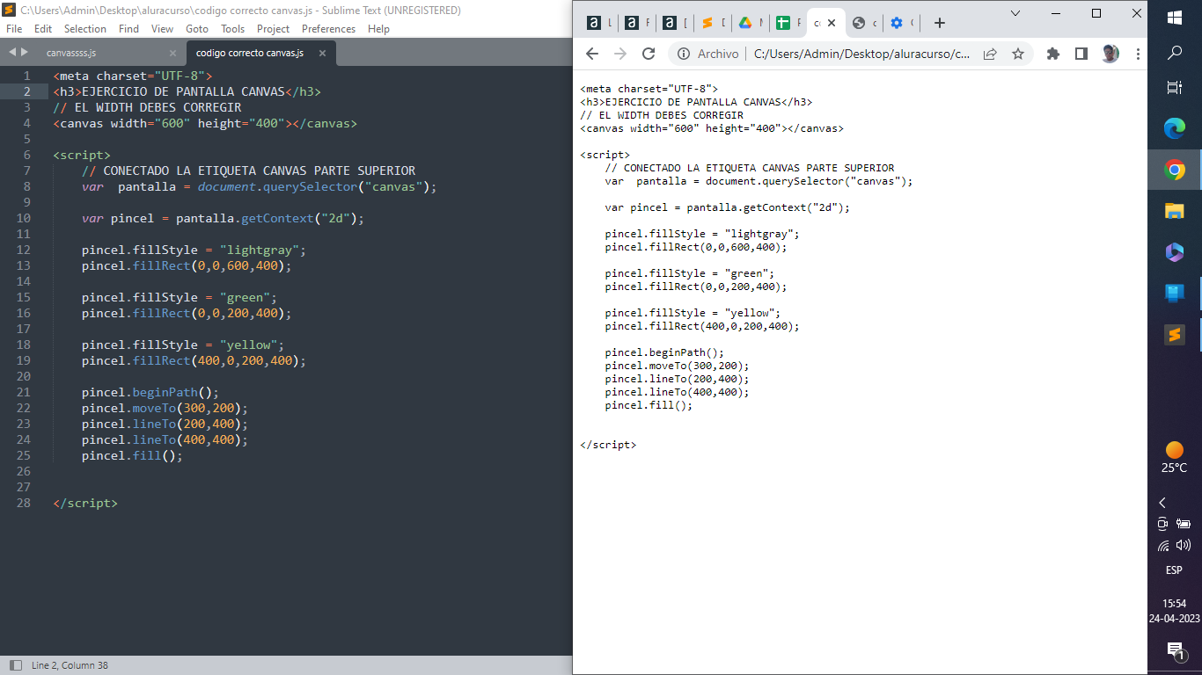Open Chrome extensions puzzle icon

coord(1053,54)
